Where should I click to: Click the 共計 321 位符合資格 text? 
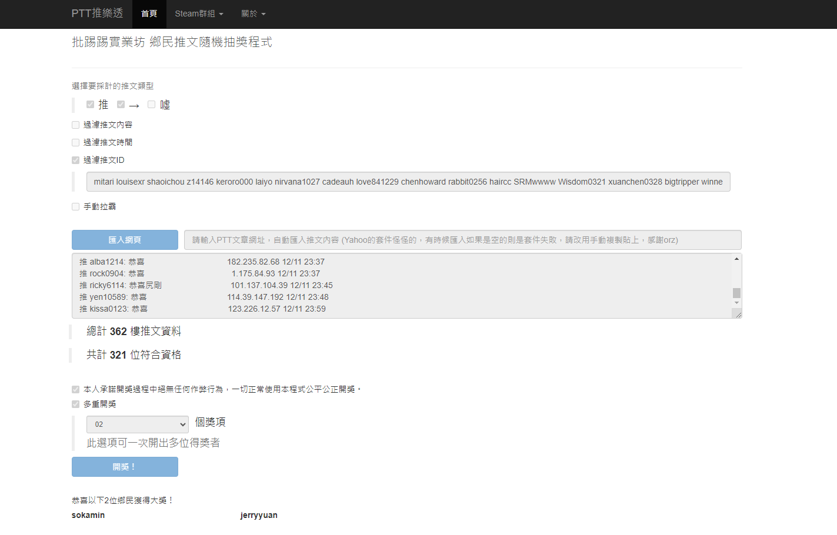(x=134, y=355)
